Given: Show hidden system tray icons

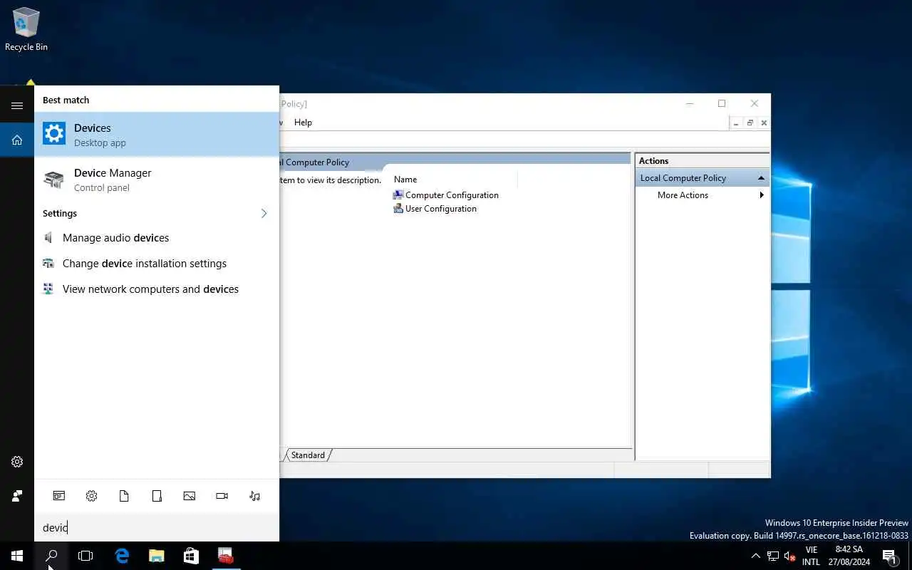Looking at the screenshot, I should [x=756, y=556].
